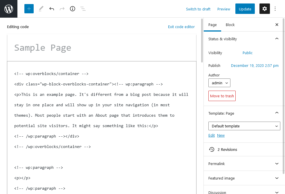The width and height of the screenshot is (285, 194).
Task: Click the Sample Page title field
Action: click(x=102, y=48)
